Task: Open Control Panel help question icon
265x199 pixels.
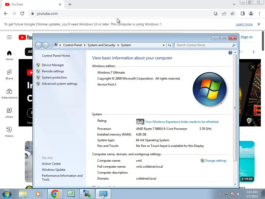Action: click(230, 53)
